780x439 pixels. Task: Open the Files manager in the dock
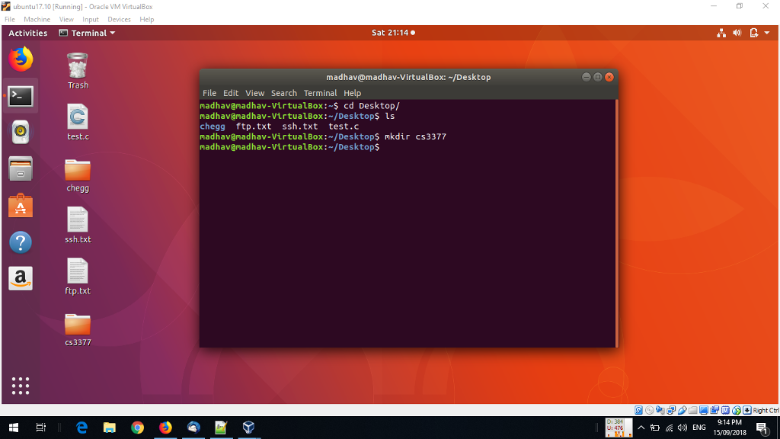tap(21, 168)
